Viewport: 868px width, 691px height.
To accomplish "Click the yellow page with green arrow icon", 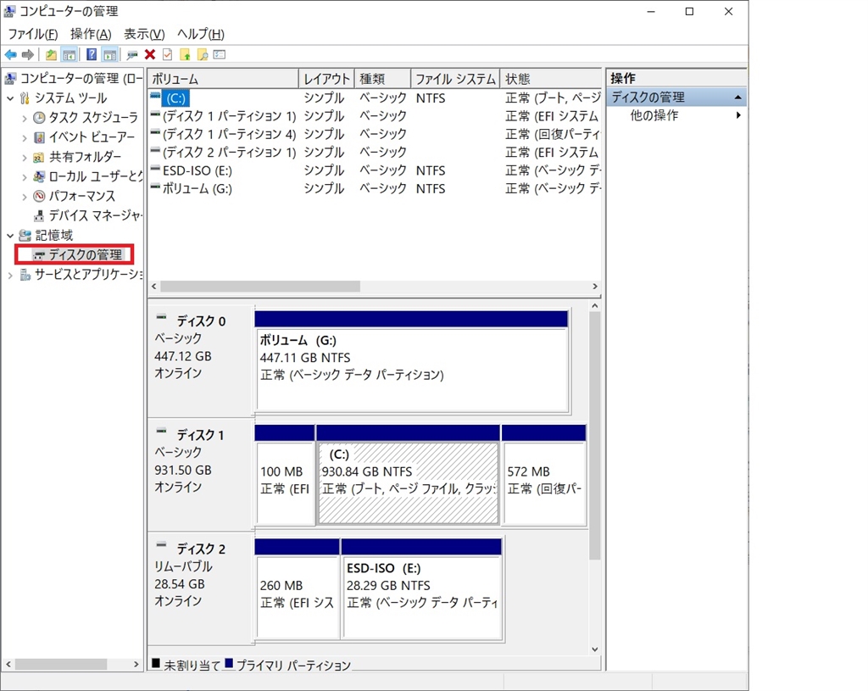I will (x=185, y=55).
